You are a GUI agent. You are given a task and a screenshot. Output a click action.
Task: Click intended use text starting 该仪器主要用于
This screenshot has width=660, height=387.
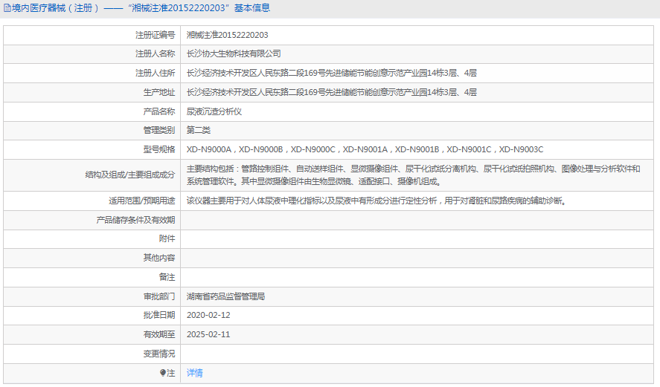(377, 201)
